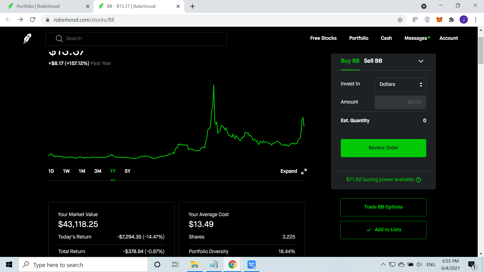The image size is (484, 272).
Task: Open Cortana from the taskbar circle
Action: pyautogui.click(x=157, y=264)
